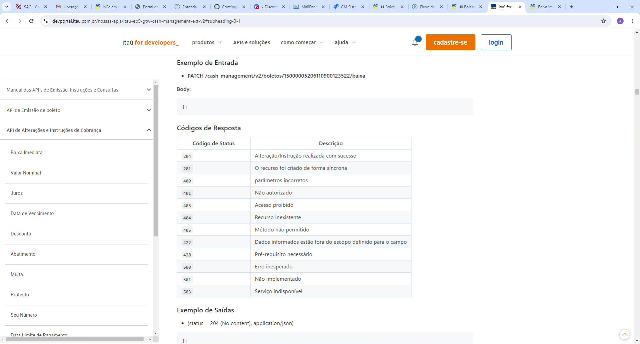Collapse API de Alterações e Instruções de Cobrança
Viewport: 640px width, 344px height.
(x=77, y=130)
